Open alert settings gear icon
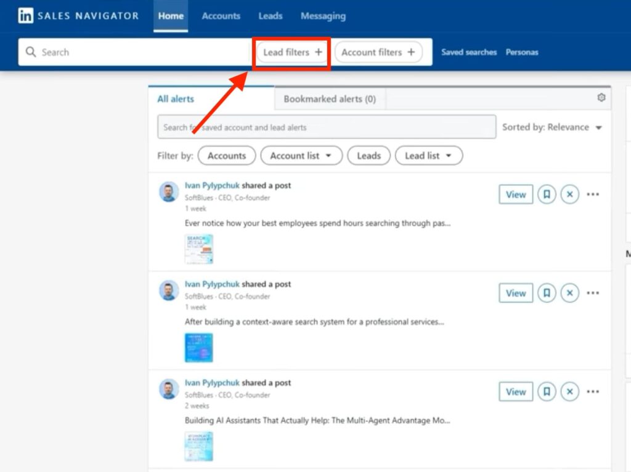Viewport: 631px width, 472px height. 601,98
